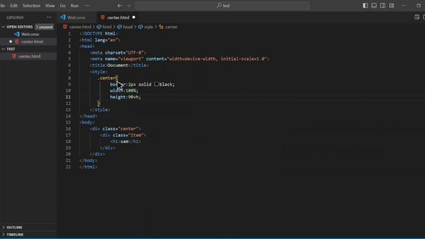Viewport: 425px width, 239px height.
Task: Click the style breadcrumb
Action: click(148, 27)
